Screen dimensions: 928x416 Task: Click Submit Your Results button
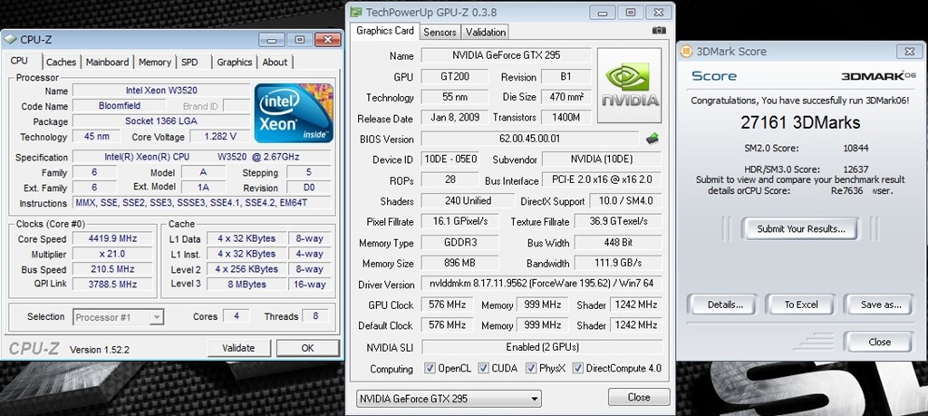801,229
